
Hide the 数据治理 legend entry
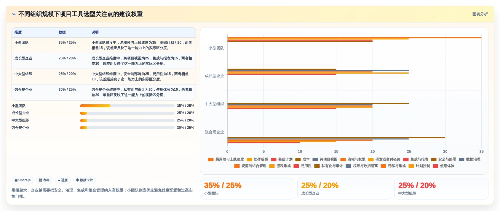[470, 159]
